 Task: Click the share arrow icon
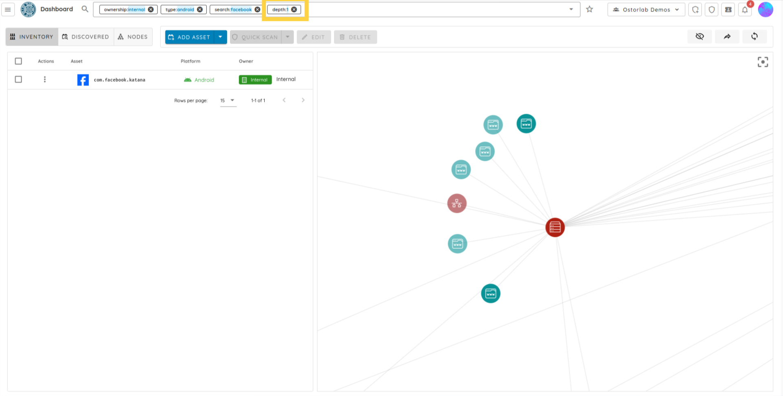727,37
